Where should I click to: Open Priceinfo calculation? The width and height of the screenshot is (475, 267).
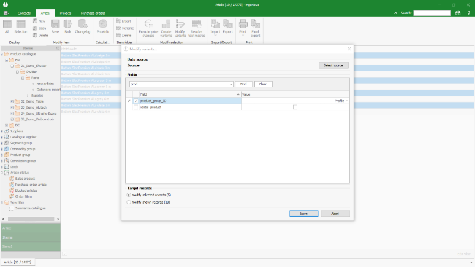pyautogui.click(x=103, y=26)
